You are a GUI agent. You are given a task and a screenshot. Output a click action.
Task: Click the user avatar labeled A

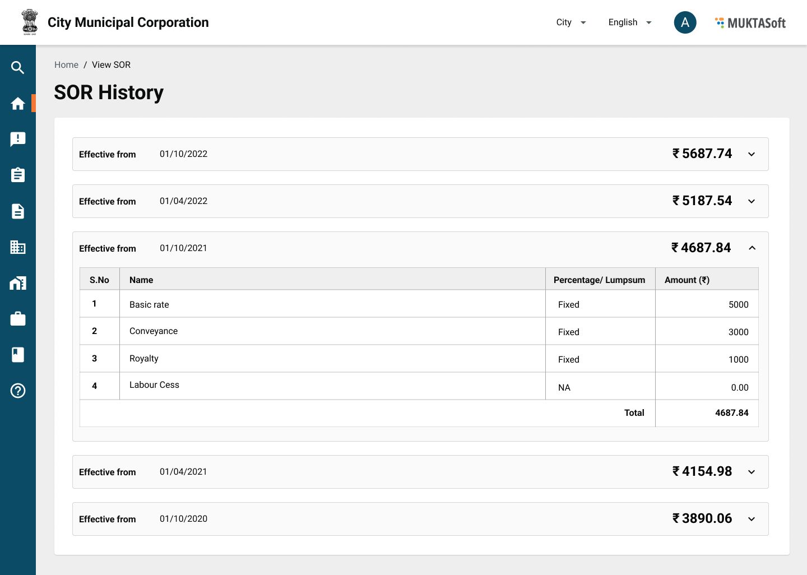[x=685, y=22]
